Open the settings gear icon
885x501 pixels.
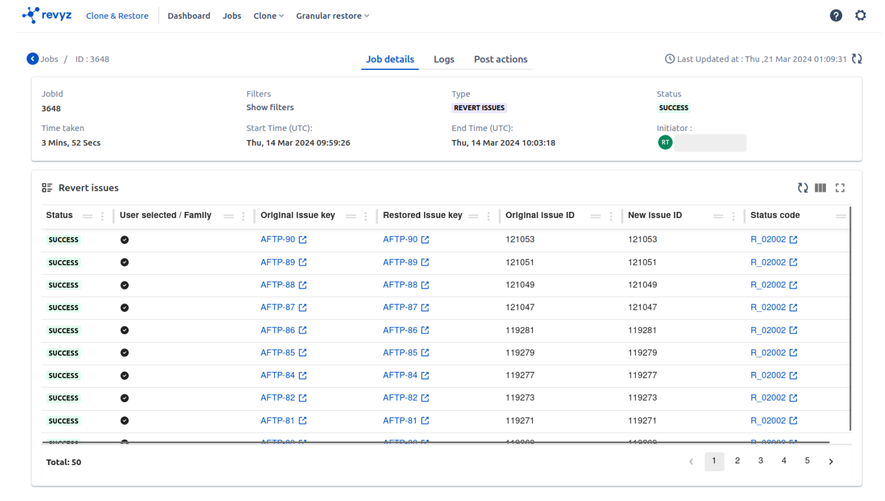pyautogui.click(x=860, y=16)
